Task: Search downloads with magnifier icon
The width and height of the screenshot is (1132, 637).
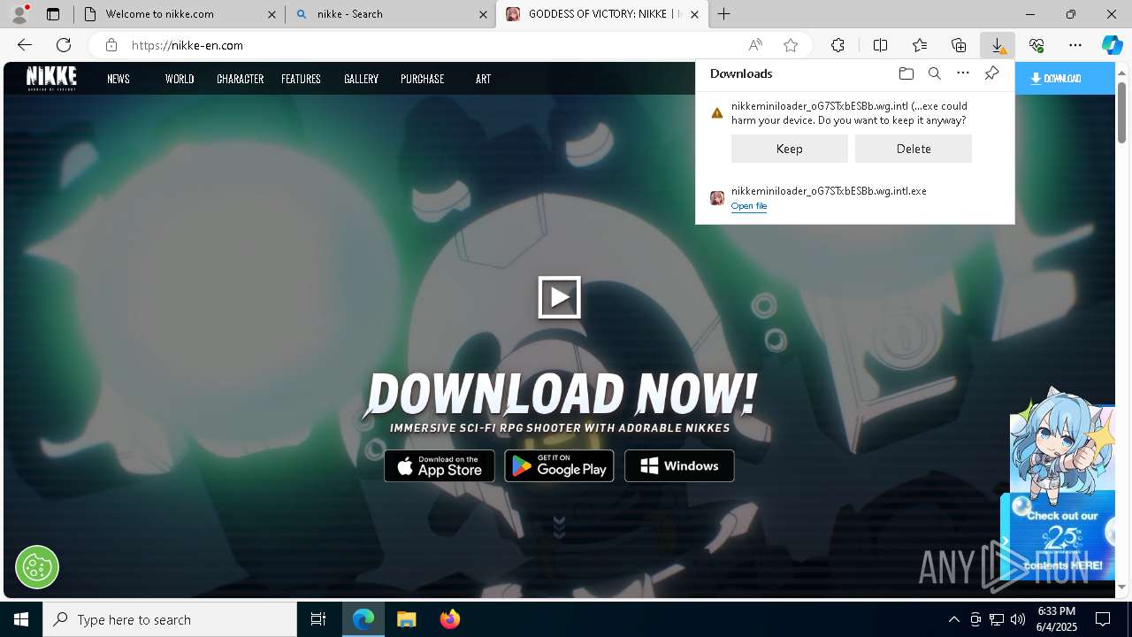Action: click(934, 73)
